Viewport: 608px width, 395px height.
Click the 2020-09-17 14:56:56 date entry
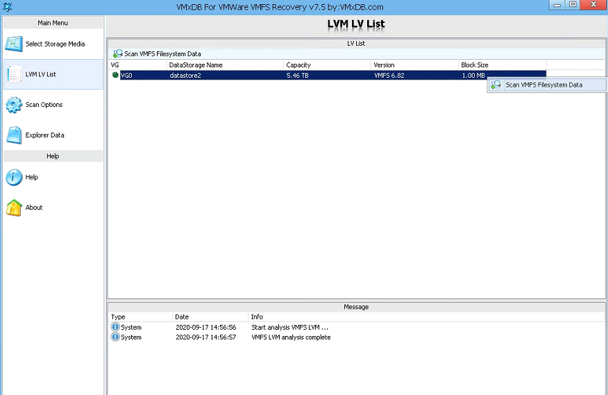(205, 327)
